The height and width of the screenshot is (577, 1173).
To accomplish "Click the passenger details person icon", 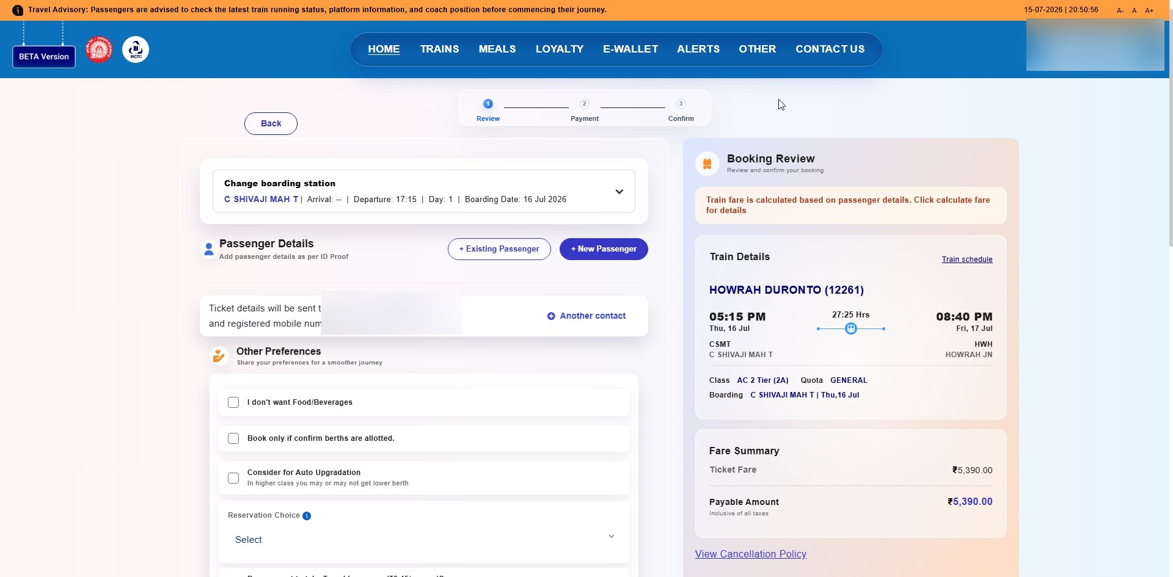I will pos(209,249).
